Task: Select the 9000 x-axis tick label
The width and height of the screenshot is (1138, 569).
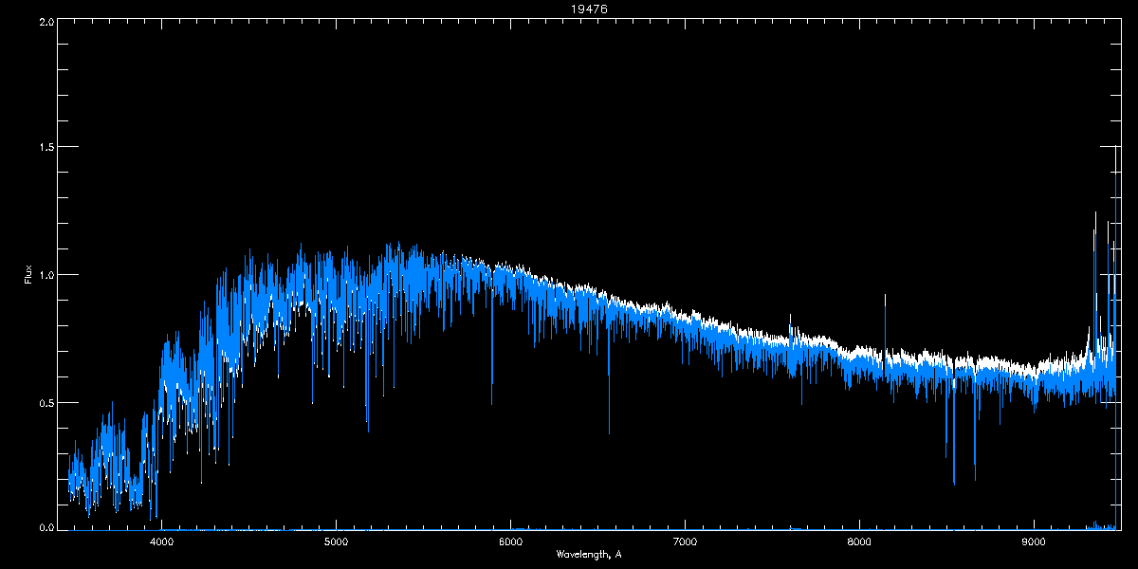Action: [x=1033, y=541]
